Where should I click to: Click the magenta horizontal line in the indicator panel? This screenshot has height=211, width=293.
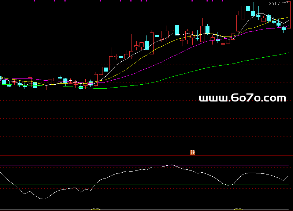(144, 165)
